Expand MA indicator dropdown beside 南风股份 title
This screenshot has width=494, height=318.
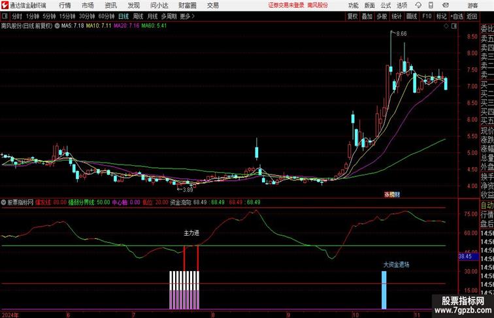click(x=57, y=26)
